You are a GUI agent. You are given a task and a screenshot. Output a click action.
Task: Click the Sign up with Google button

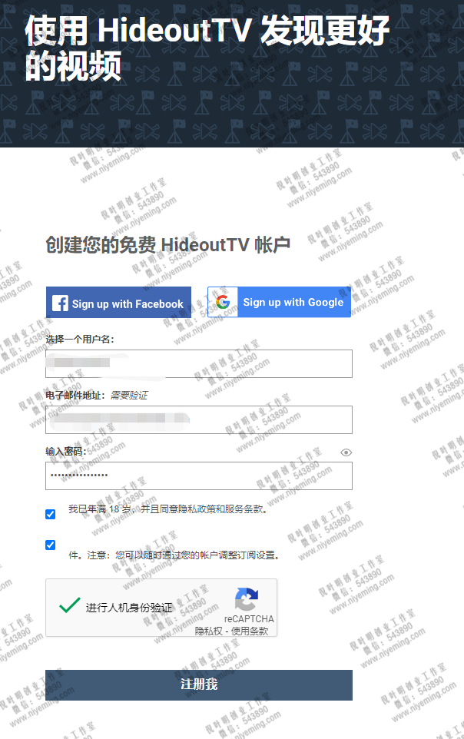[279, 302]
